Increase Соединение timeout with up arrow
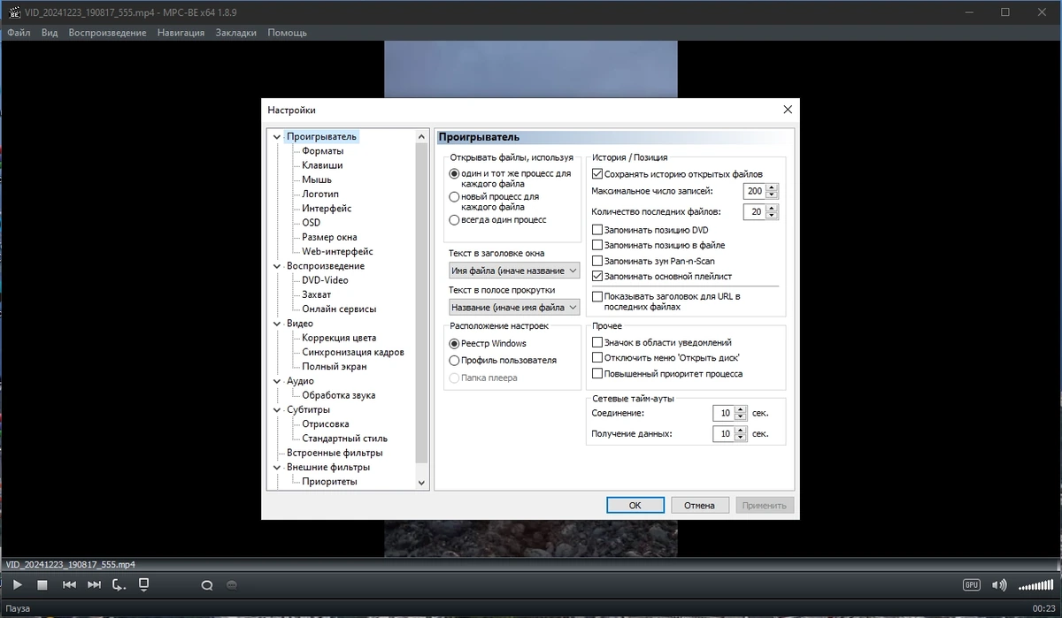 [740, 409]
